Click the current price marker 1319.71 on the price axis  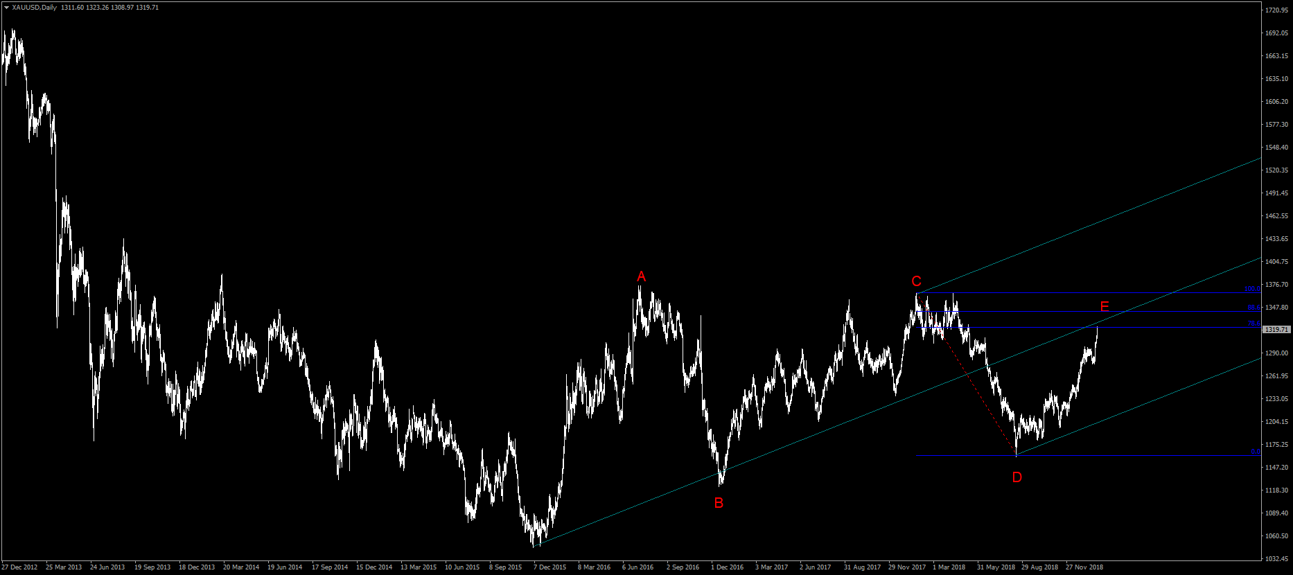coord(1276,330)
